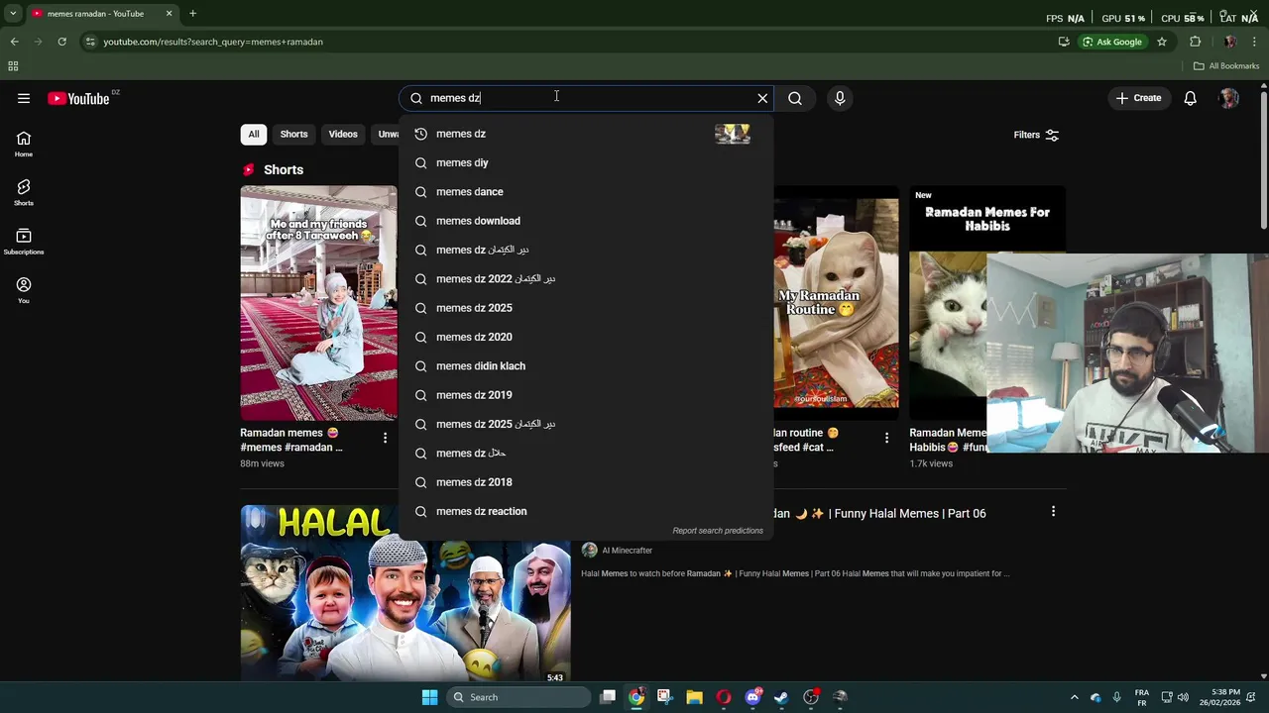1269x713 pixels.
Task: Open the HALAL memes video thumbnail
Action: 405,593
